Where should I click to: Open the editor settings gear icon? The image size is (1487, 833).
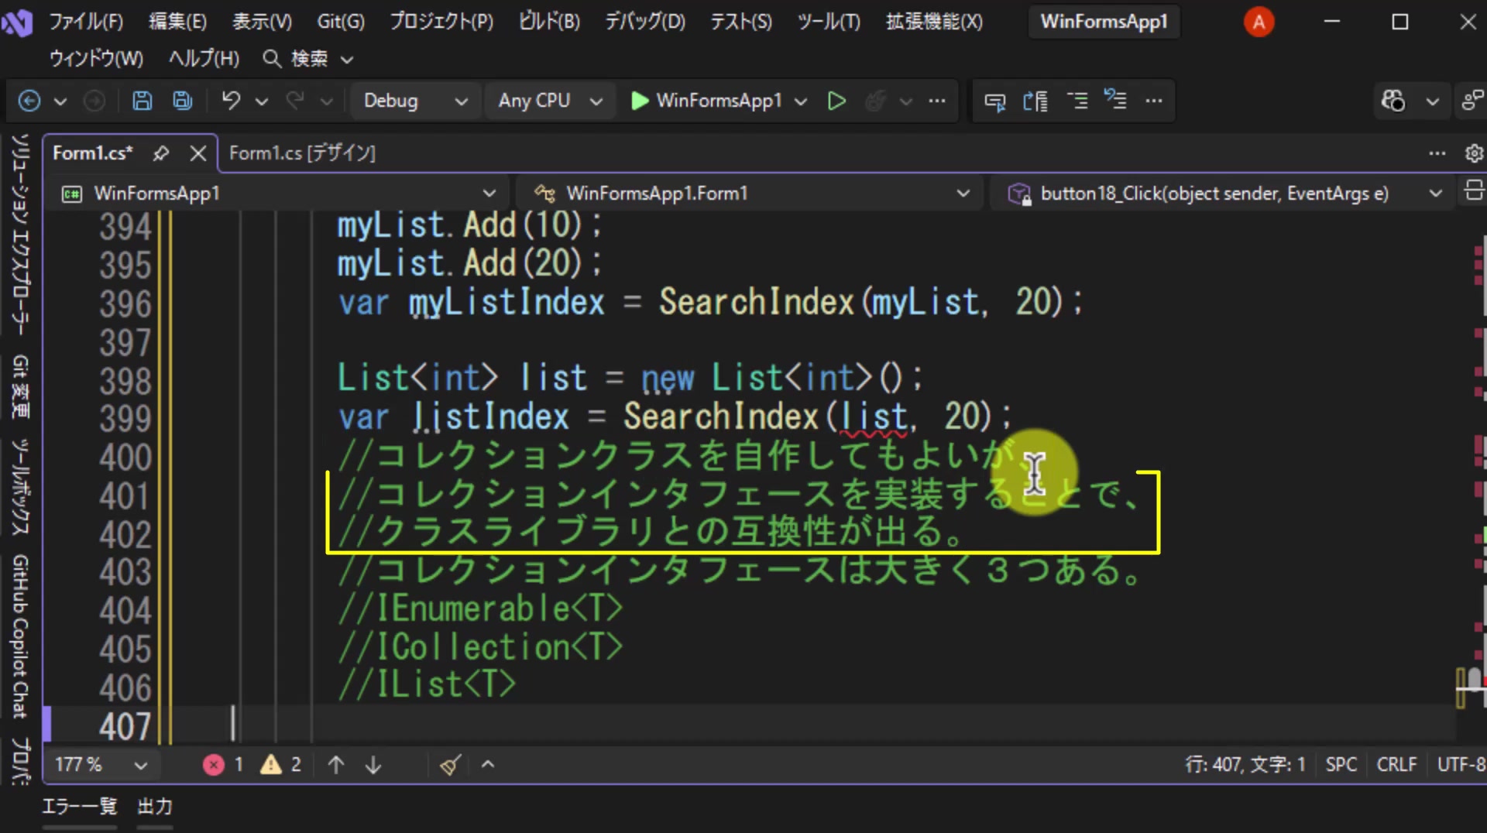[x=1474, y=153]
